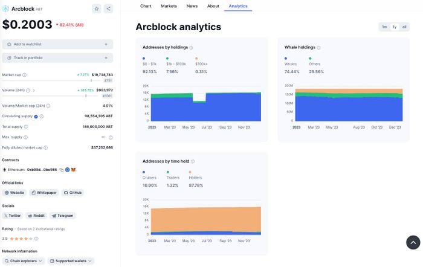
Task: Toggle the Traders legend series
Action: 173,178
